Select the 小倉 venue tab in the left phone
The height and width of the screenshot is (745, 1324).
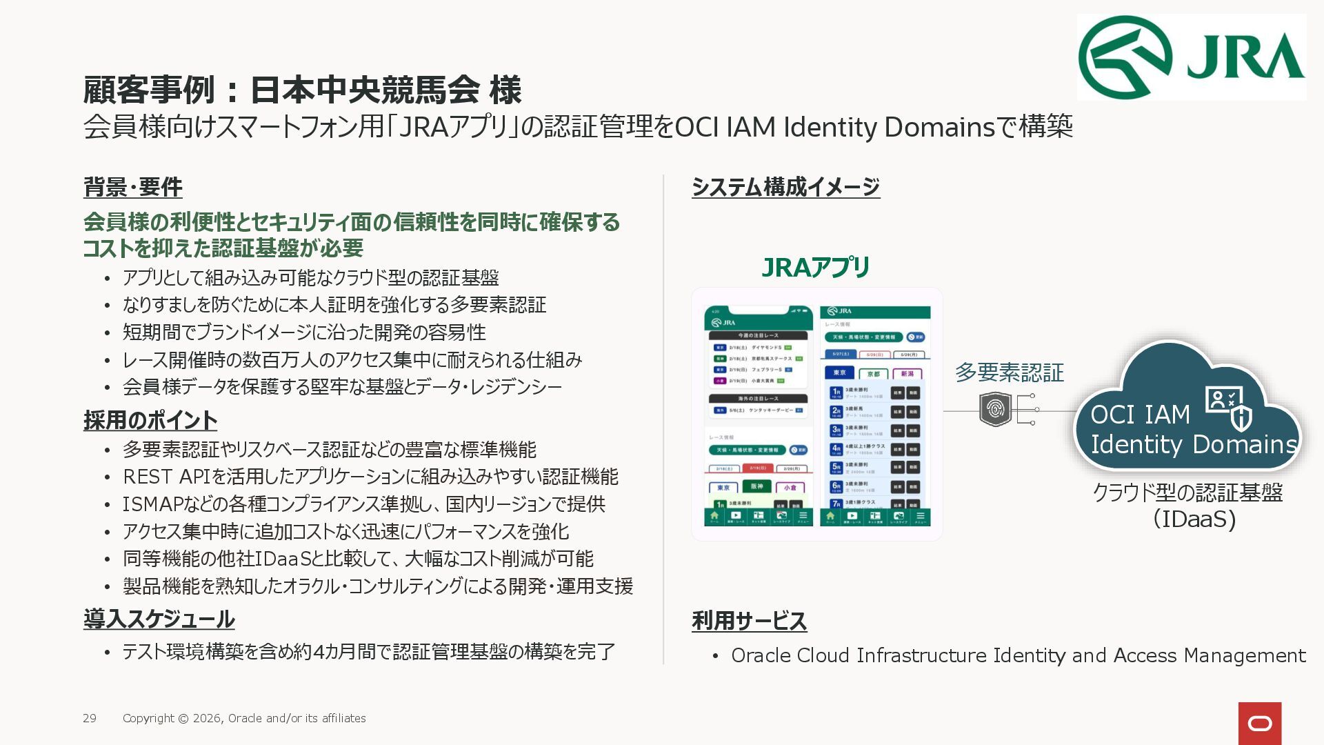coord(790,487)
